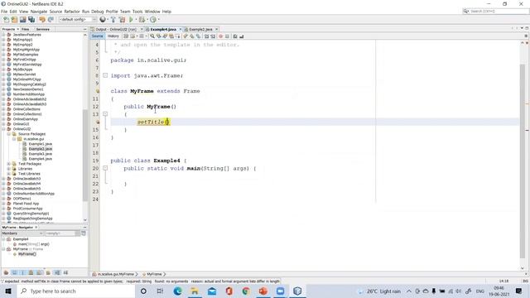Click the Redo toolbar icon
The image size is (530, 298).
tap(51, 20)
